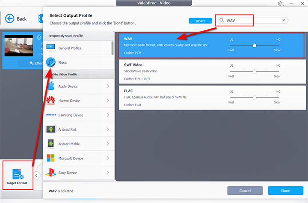Click 'Android Mobile' label
This screenshot has height=203, width=308.
click(x=69, y=144)
